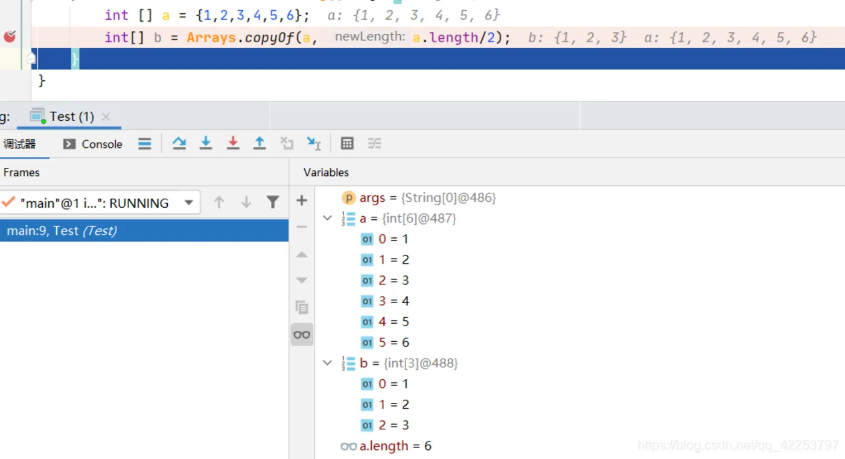845x459 pixels.
Task: Click the previous frame up arrow
Action: click(219, 203)
